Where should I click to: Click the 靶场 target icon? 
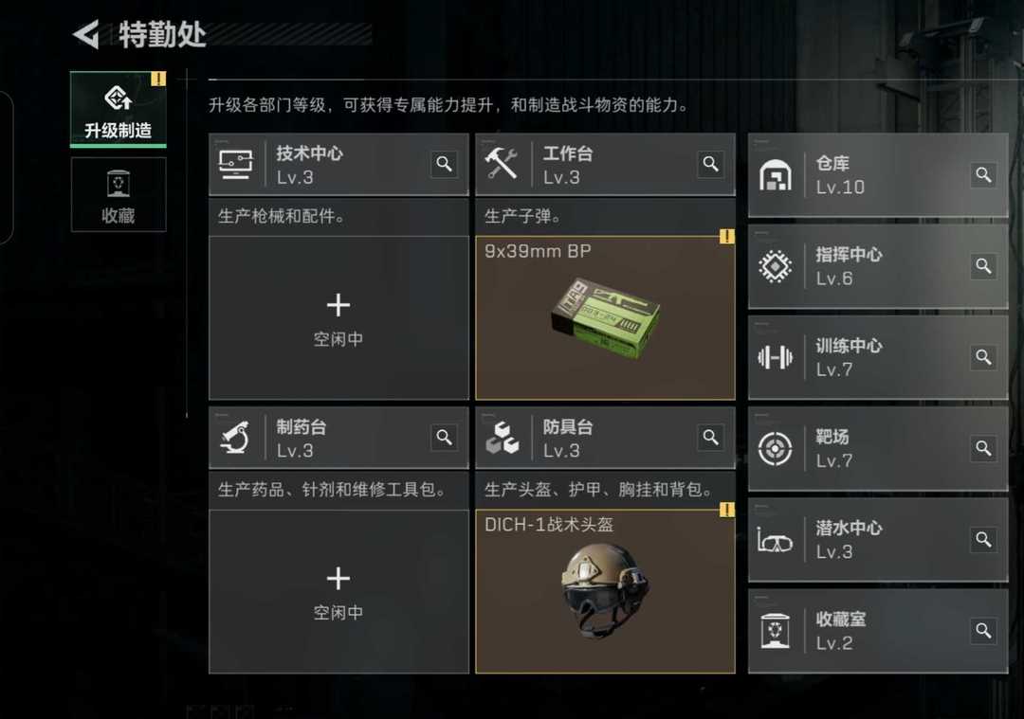point(776,448)
